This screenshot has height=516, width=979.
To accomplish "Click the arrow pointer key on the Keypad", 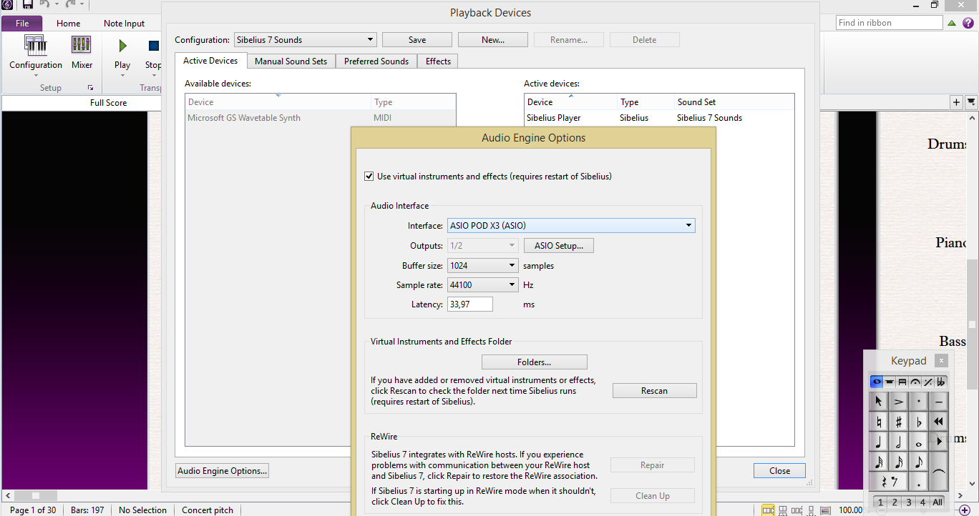I will click(x=879, y=402).
